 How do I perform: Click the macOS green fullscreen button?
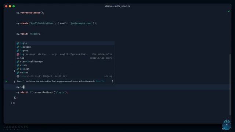pos(14,6)
